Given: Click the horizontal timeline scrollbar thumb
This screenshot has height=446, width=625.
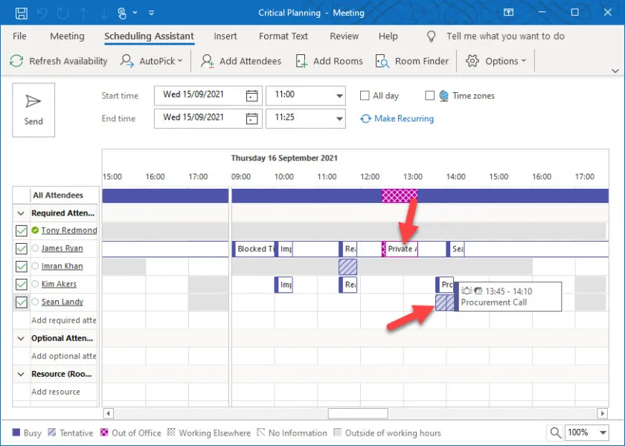Looking at the screenshot, I should click(357, 413).
